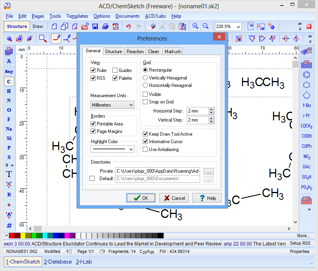Expand more atoms in left toolbar
This screenshot has height=271, width=318.
(7, 165)
